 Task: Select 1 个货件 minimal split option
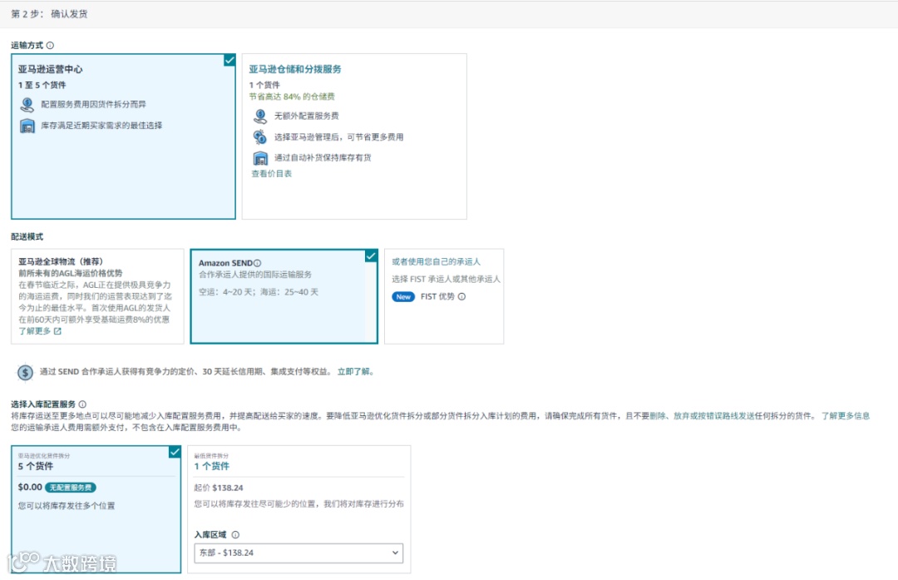299,509
